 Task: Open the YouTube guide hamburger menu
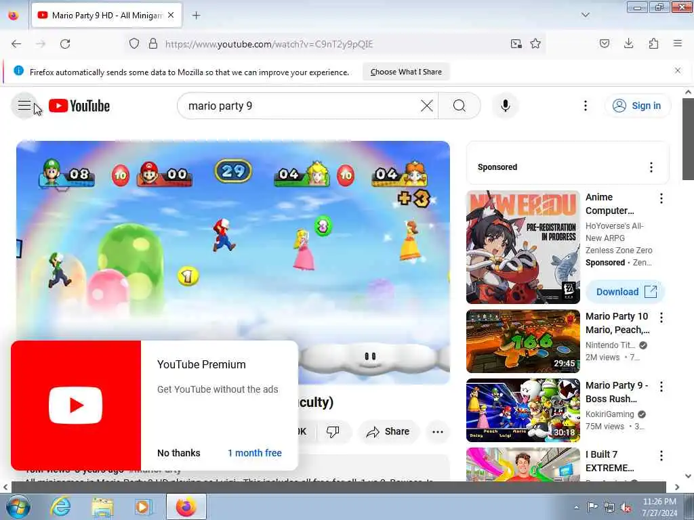(x=24, y=106)
